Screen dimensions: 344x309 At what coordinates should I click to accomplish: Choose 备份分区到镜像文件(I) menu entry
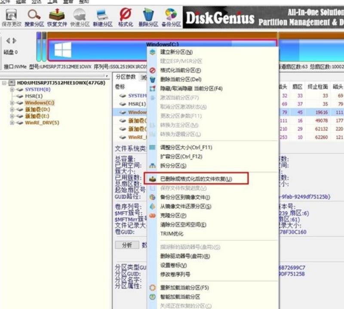[x=185, y=197]
